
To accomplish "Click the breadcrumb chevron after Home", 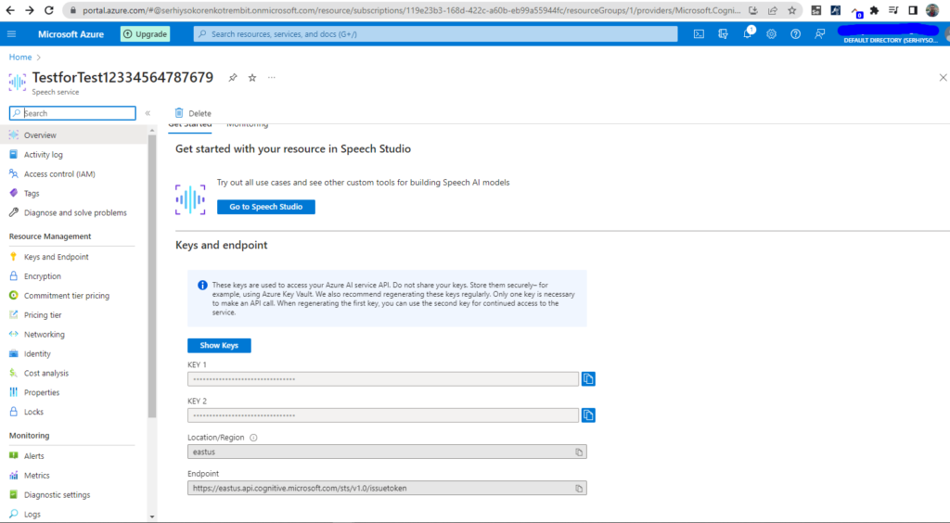I will pyautogui.click(x=39, y=57).
